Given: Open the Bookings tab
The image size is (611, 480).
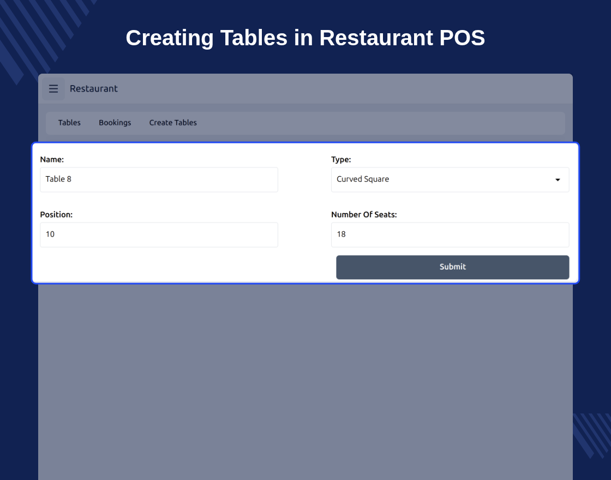Looking at the screenshot, I should click(115, 123).
